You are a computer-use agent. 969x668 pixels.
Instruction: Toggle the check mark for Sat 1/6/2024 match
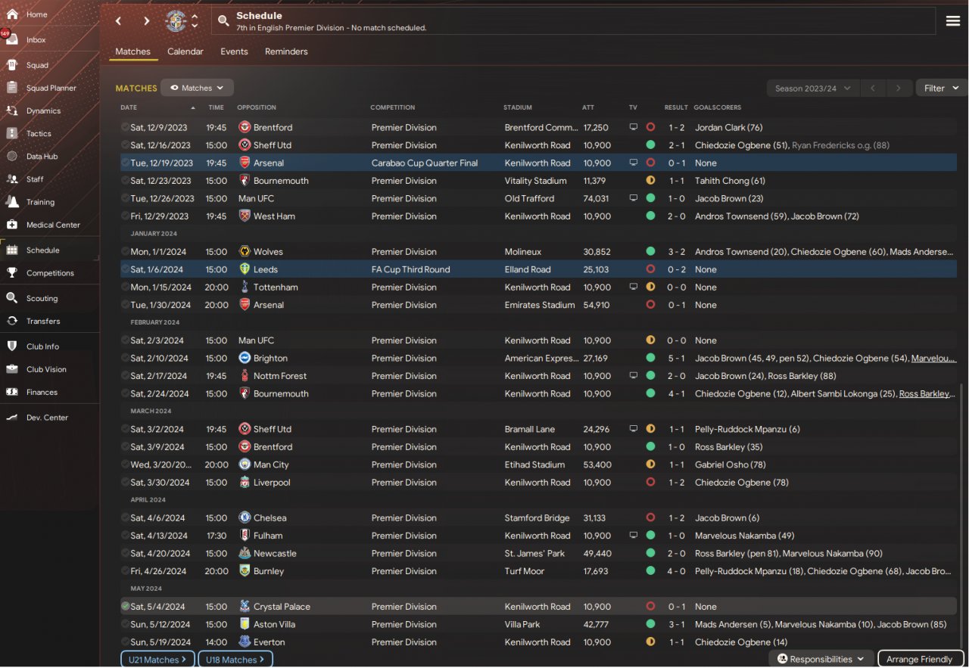click(x=125, y=269)
